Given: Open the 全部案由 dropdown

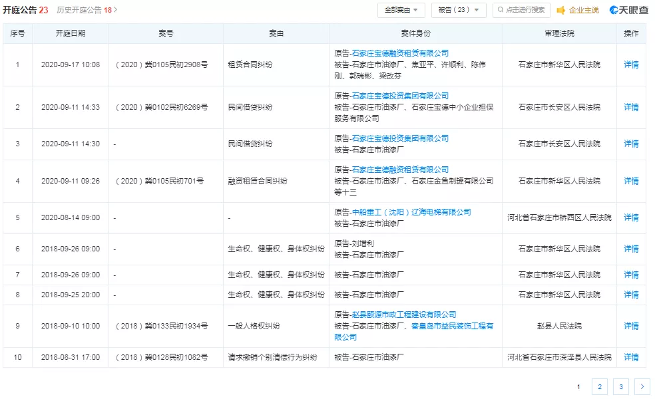Looking at the screenshot, I should click(401, 10).
